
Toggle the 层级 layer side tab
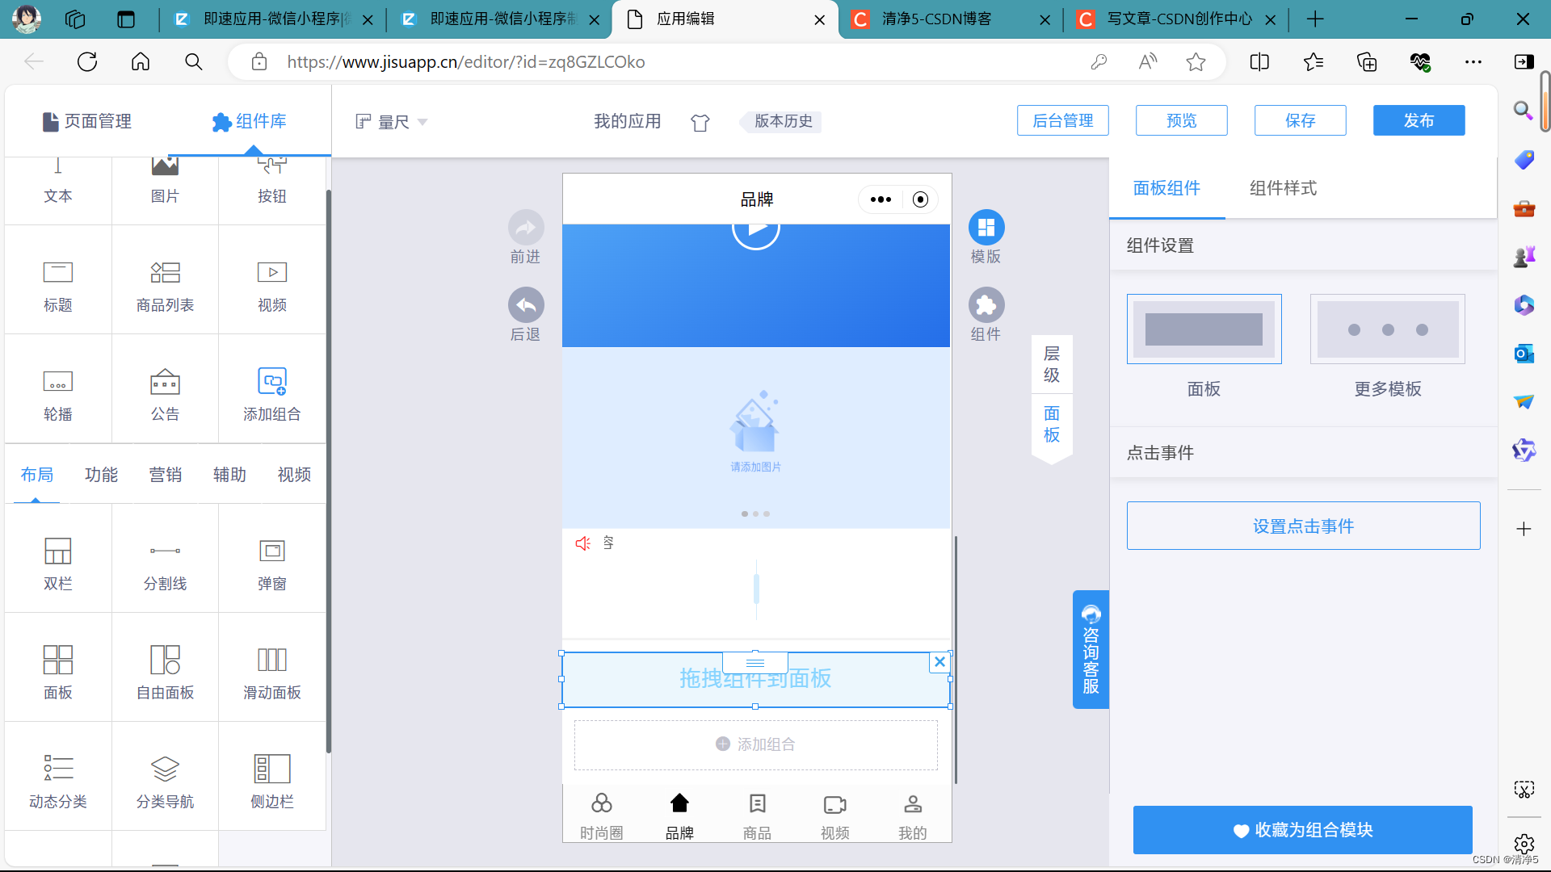(1051, 364)
